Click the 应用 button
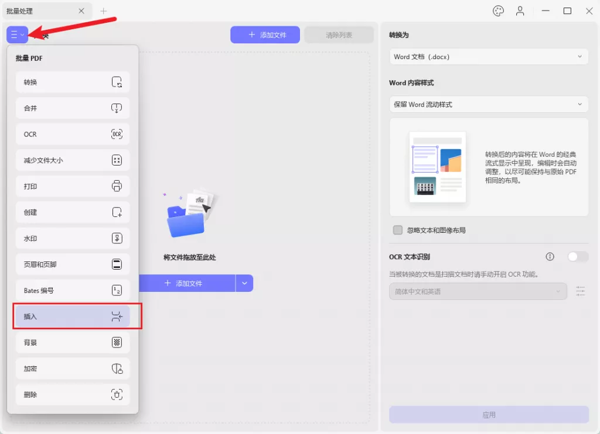600x434 pixels. 489,415
